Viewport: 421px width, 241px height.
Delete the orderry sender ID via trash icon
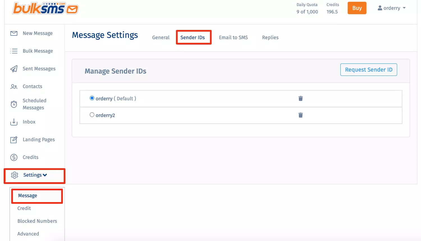coord(301,99)
